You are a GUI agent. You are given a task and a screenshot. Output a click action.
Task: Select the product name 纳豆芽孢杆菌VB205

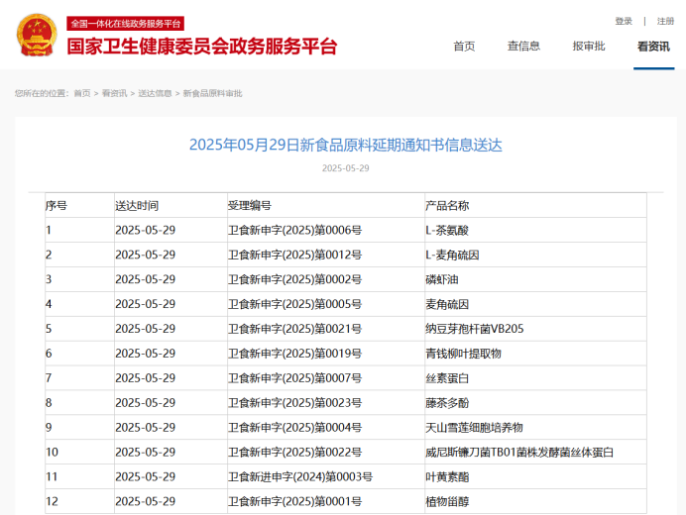(x=475, y=329)
